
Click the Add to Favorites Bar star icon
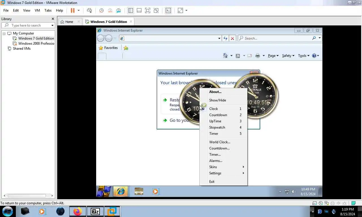coord(126,48)
